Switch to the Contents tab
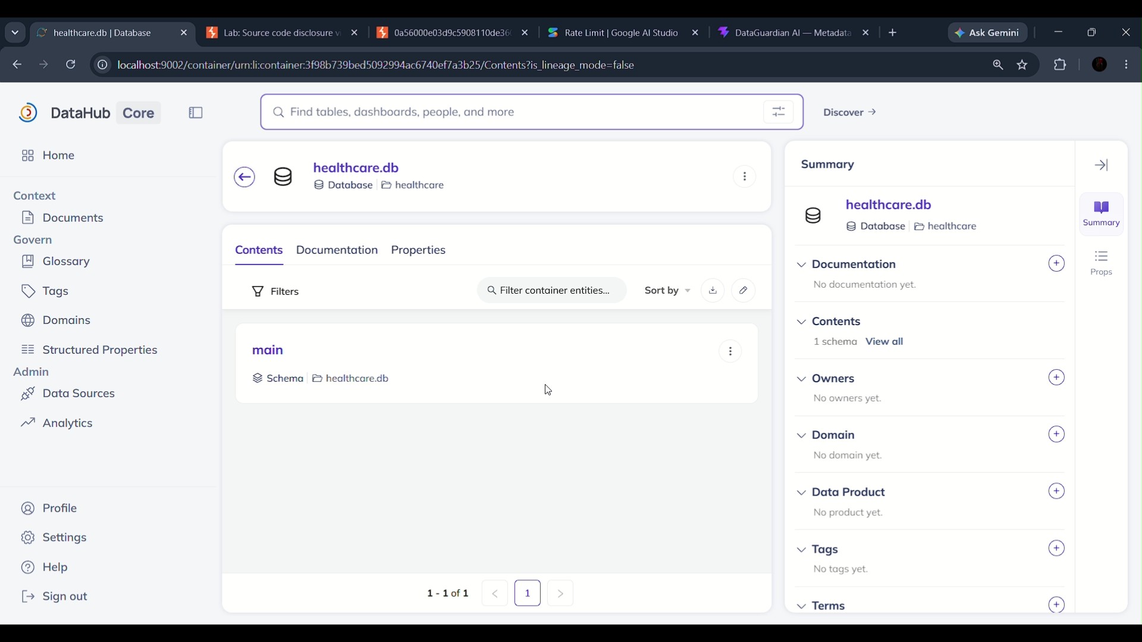1142x642 pixels. tap(259, 250)
